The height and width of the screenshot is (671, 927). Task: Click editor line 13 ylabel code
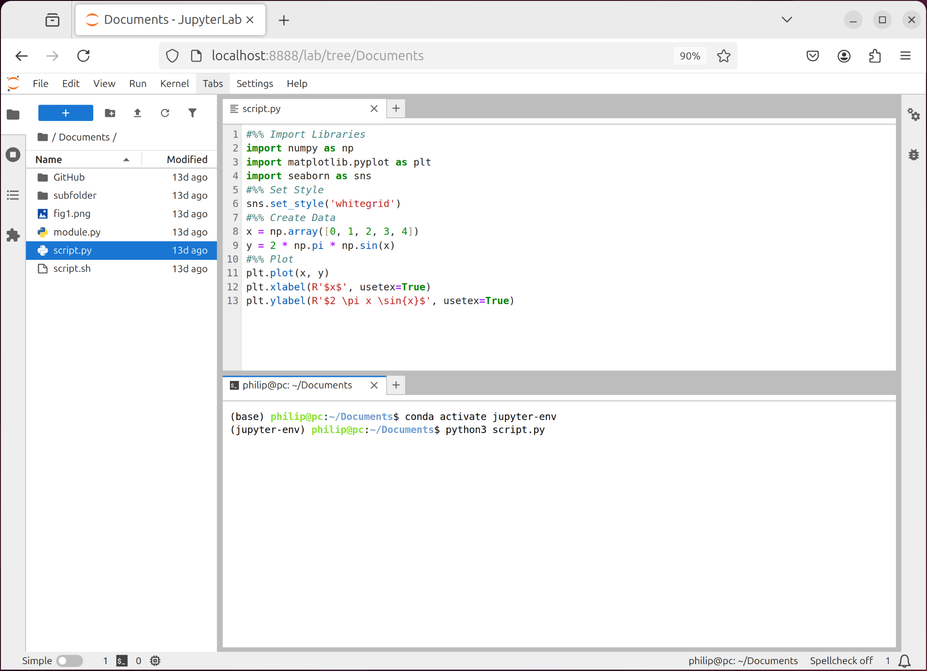click(x=380, y=301)
